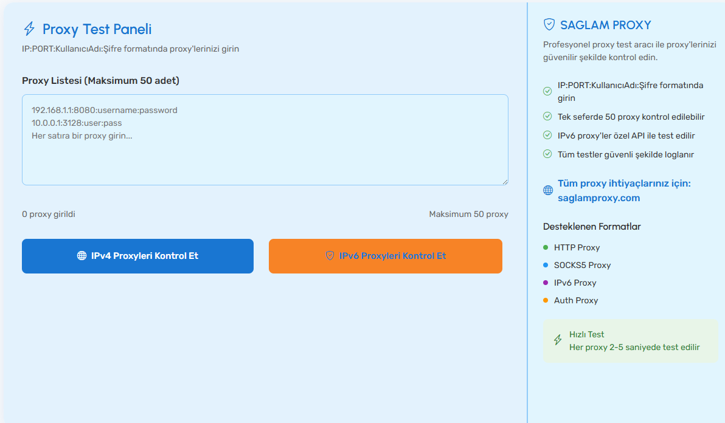Click the globe icon beside the saglamproxy.com link

coord(548,191)
